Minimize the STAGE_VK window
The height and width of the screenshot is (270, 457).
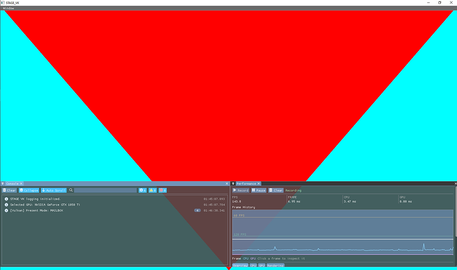pyautogui.click(x=429, y=3)
